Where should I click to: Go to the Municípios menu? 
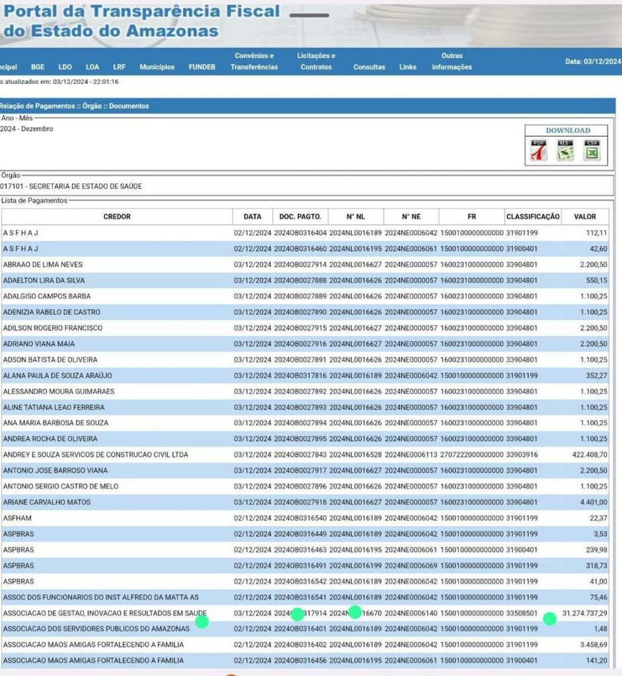pyautogui.click(x=157, y=67)
